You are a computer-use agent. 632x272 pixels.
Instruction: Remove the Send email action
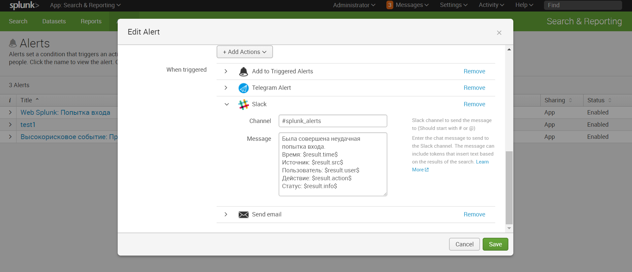[x=474, y=214]
